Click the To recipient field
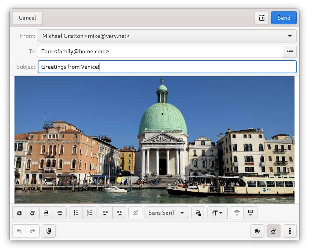The height and width of the screenshot is (251, 309). tap(160, 51)
